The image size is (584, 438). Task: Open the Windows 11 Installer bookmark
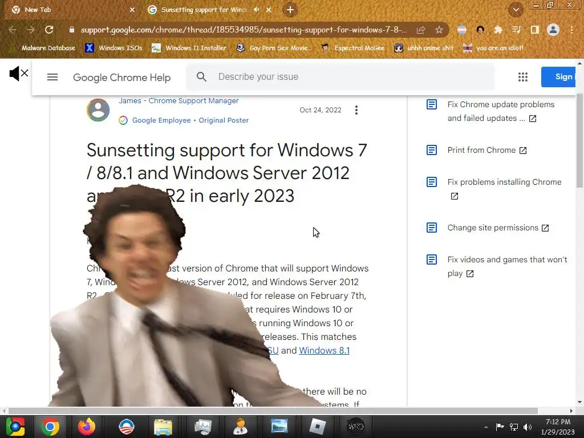[189, 48]
